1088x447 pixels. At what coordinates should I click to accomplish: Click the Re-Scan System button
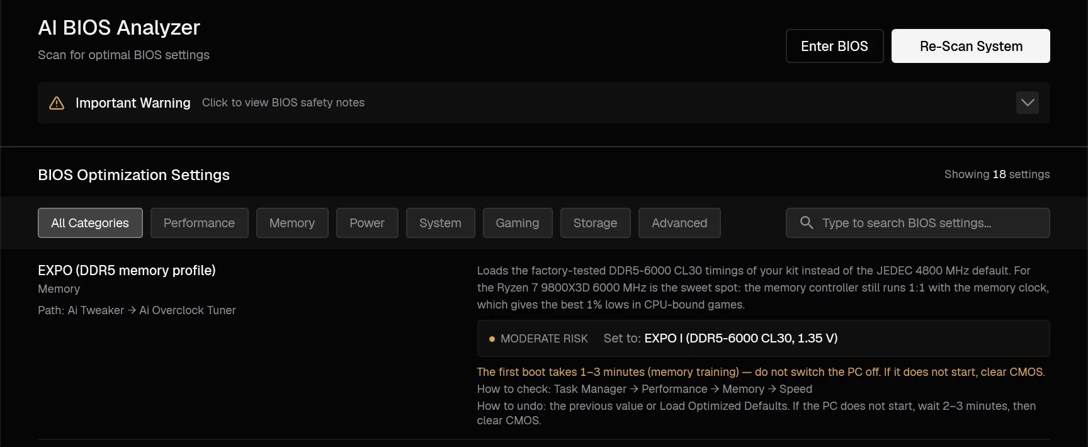pyautogui.click(x=971, y=46)
